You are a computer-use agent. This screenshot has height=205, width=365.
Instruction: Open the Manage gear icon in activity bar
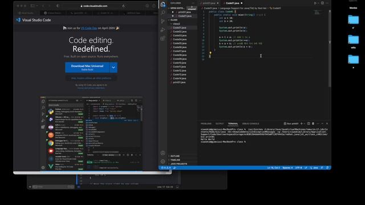pos(163,161)
